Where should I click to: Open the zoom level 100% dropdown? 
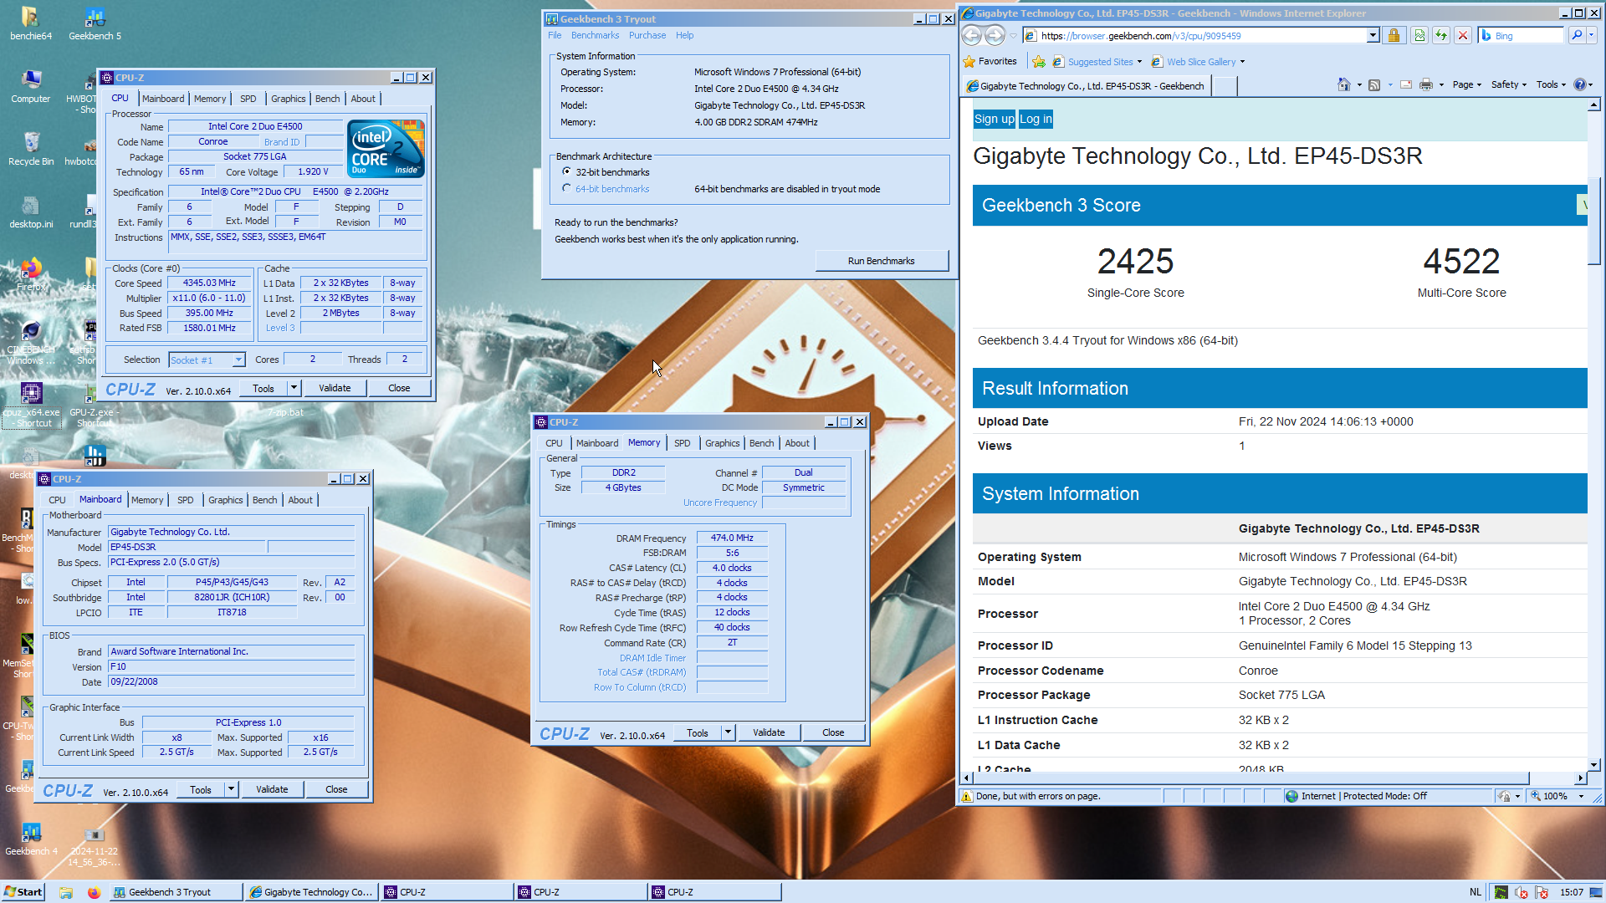[1581, 796]
